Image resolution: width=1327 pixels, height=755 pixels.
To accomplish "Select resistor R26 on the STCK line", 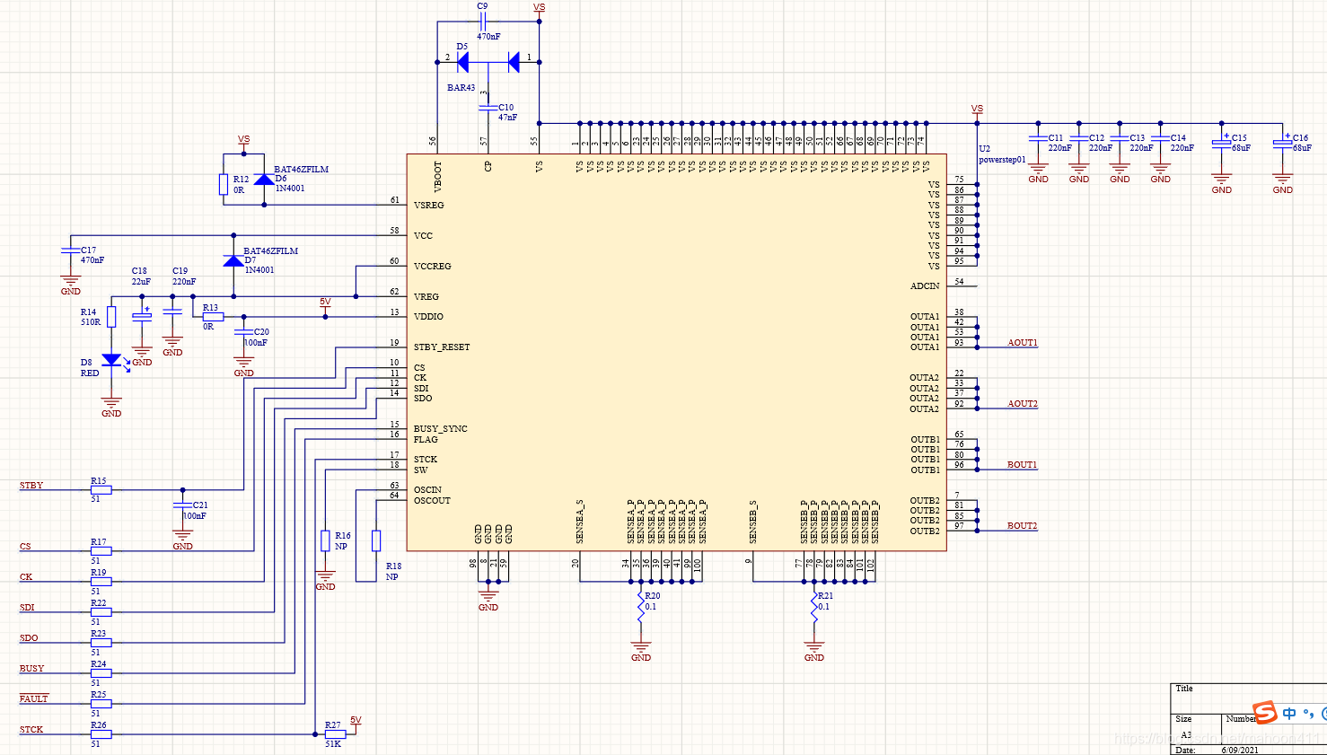I will [x=101, y=734].
